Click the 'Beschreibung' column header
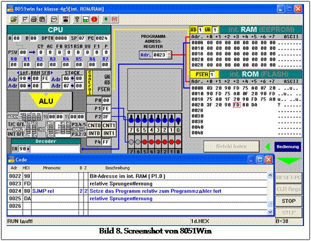The width and height of the screenshot is (311, 241). click(x=117, y=168)
